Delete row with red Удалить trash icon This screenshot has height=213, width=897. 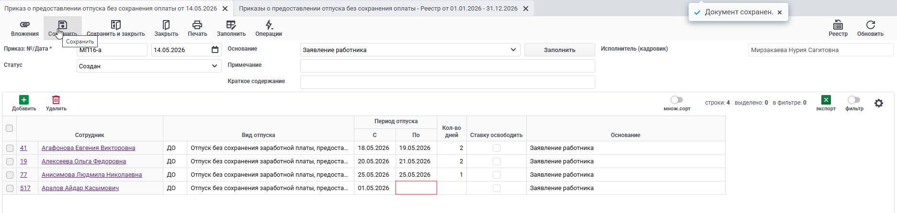56,100
